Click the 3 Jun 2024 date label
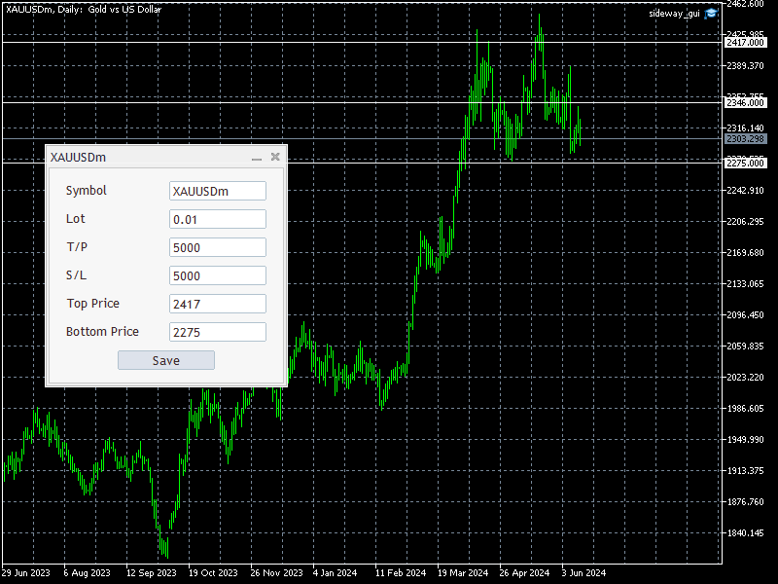Screen dimensions: 778x584 pos(583,572)
